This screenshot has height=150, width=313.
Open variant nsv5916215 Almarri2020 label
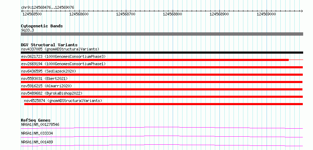[46, 86]
